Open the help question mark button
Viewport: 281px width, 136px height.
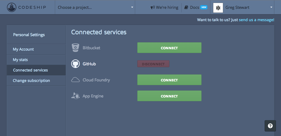(x=270, y=126)
